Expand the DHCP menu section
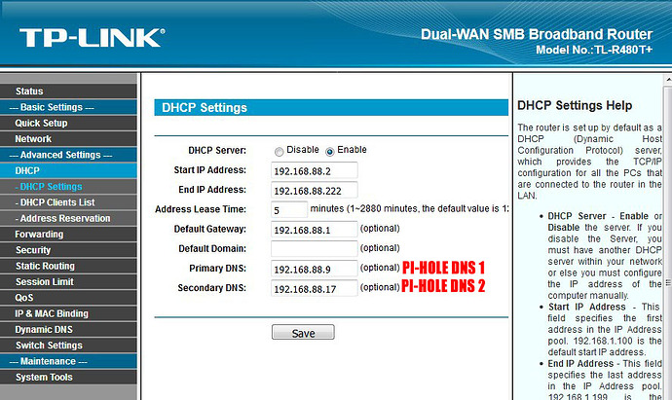The image size is (672, 400). click(27, 170)
